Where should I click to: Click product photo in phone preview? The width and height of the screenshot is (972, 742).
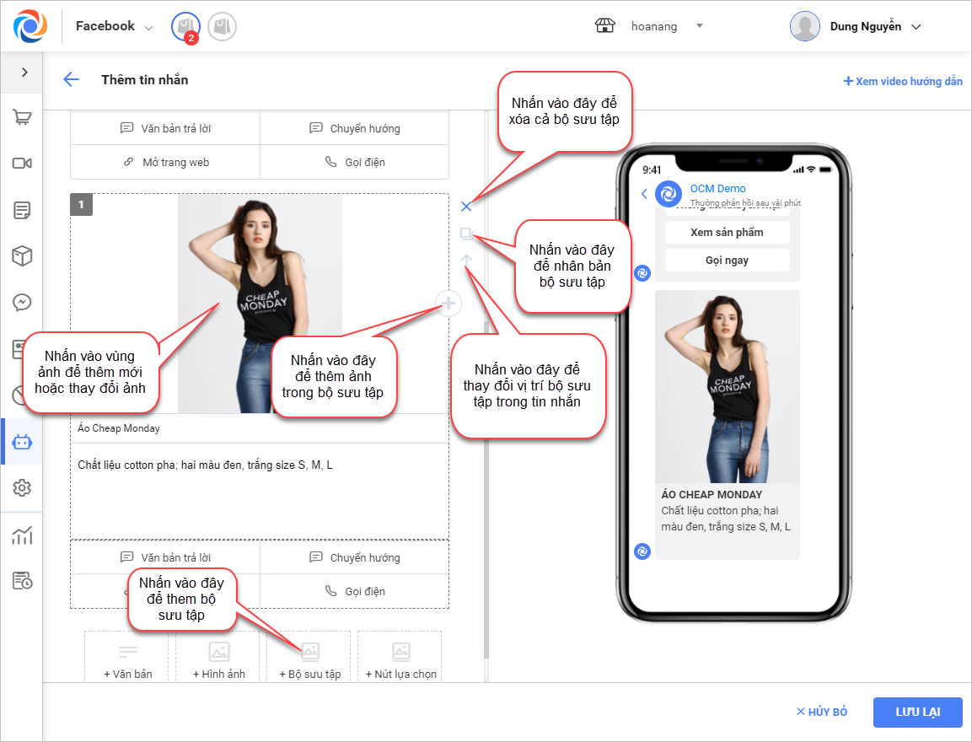coord(728,387)
